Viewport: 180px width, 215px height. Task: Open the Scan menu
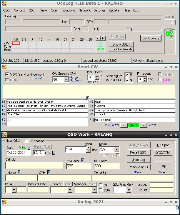click(x=55, y=10)
